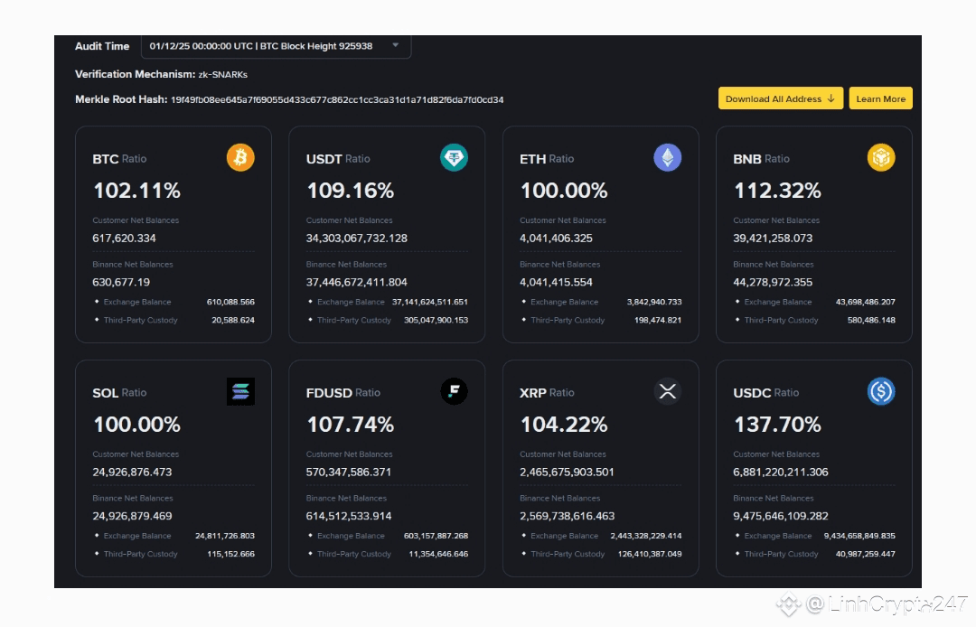976x627 pixels.
Task: Click the BTC Ratio 102.11% value
Action: click(137, 191)
